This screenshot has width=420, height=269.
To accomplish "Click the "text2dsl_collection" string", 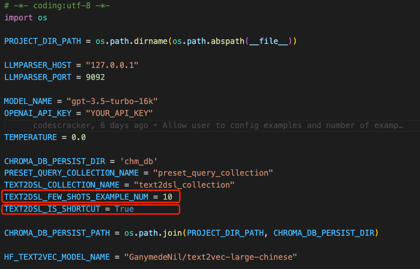I will click(x=184, y=185).
